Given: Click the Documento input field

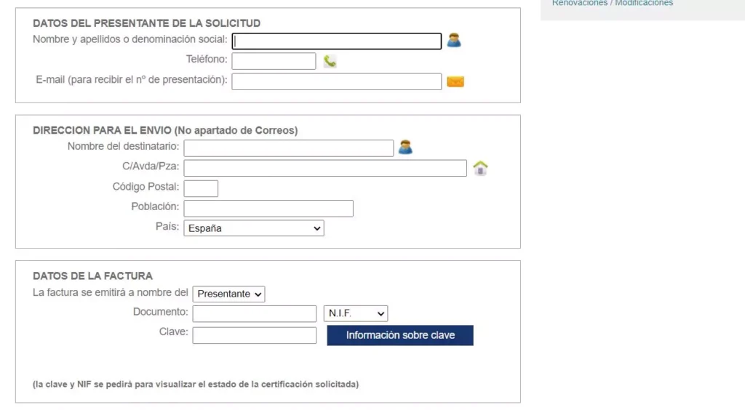Looking at the screenshot, I should point(254,313).
